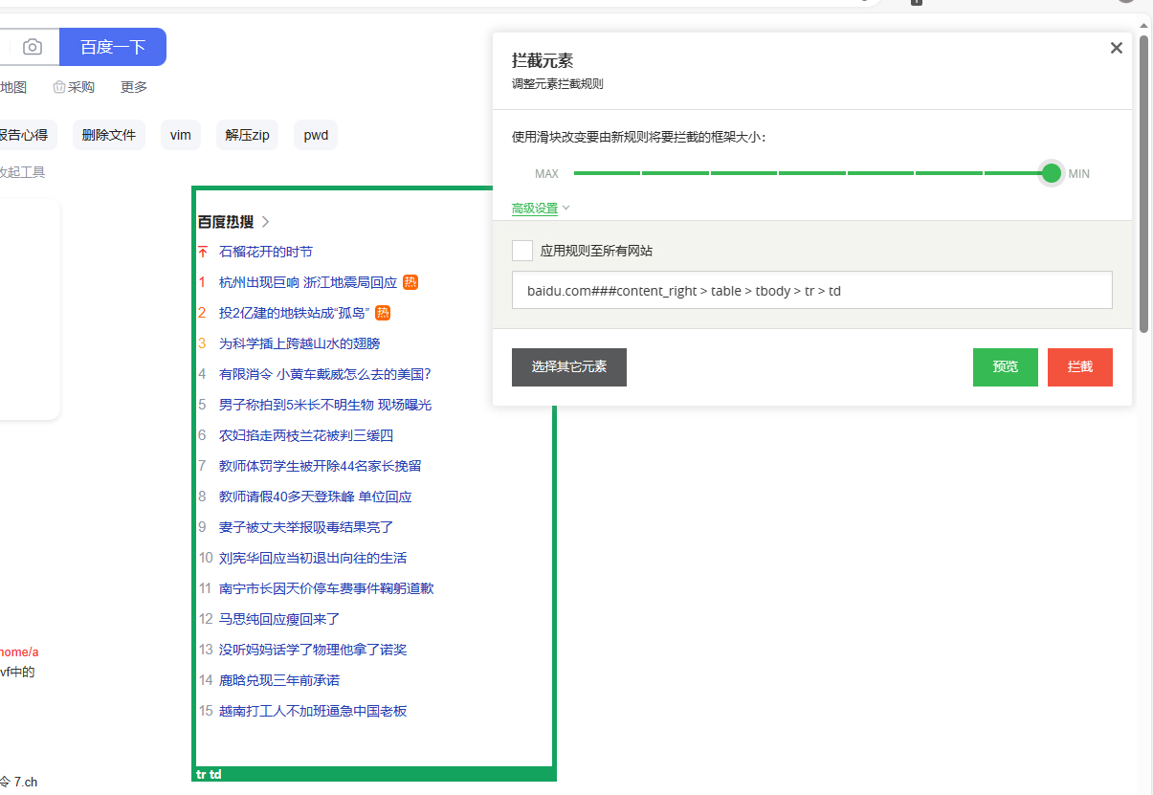This screenshot has height=795, width=1153.
Task: Open the 地图 navigation tab
Action: coord(13,87)
